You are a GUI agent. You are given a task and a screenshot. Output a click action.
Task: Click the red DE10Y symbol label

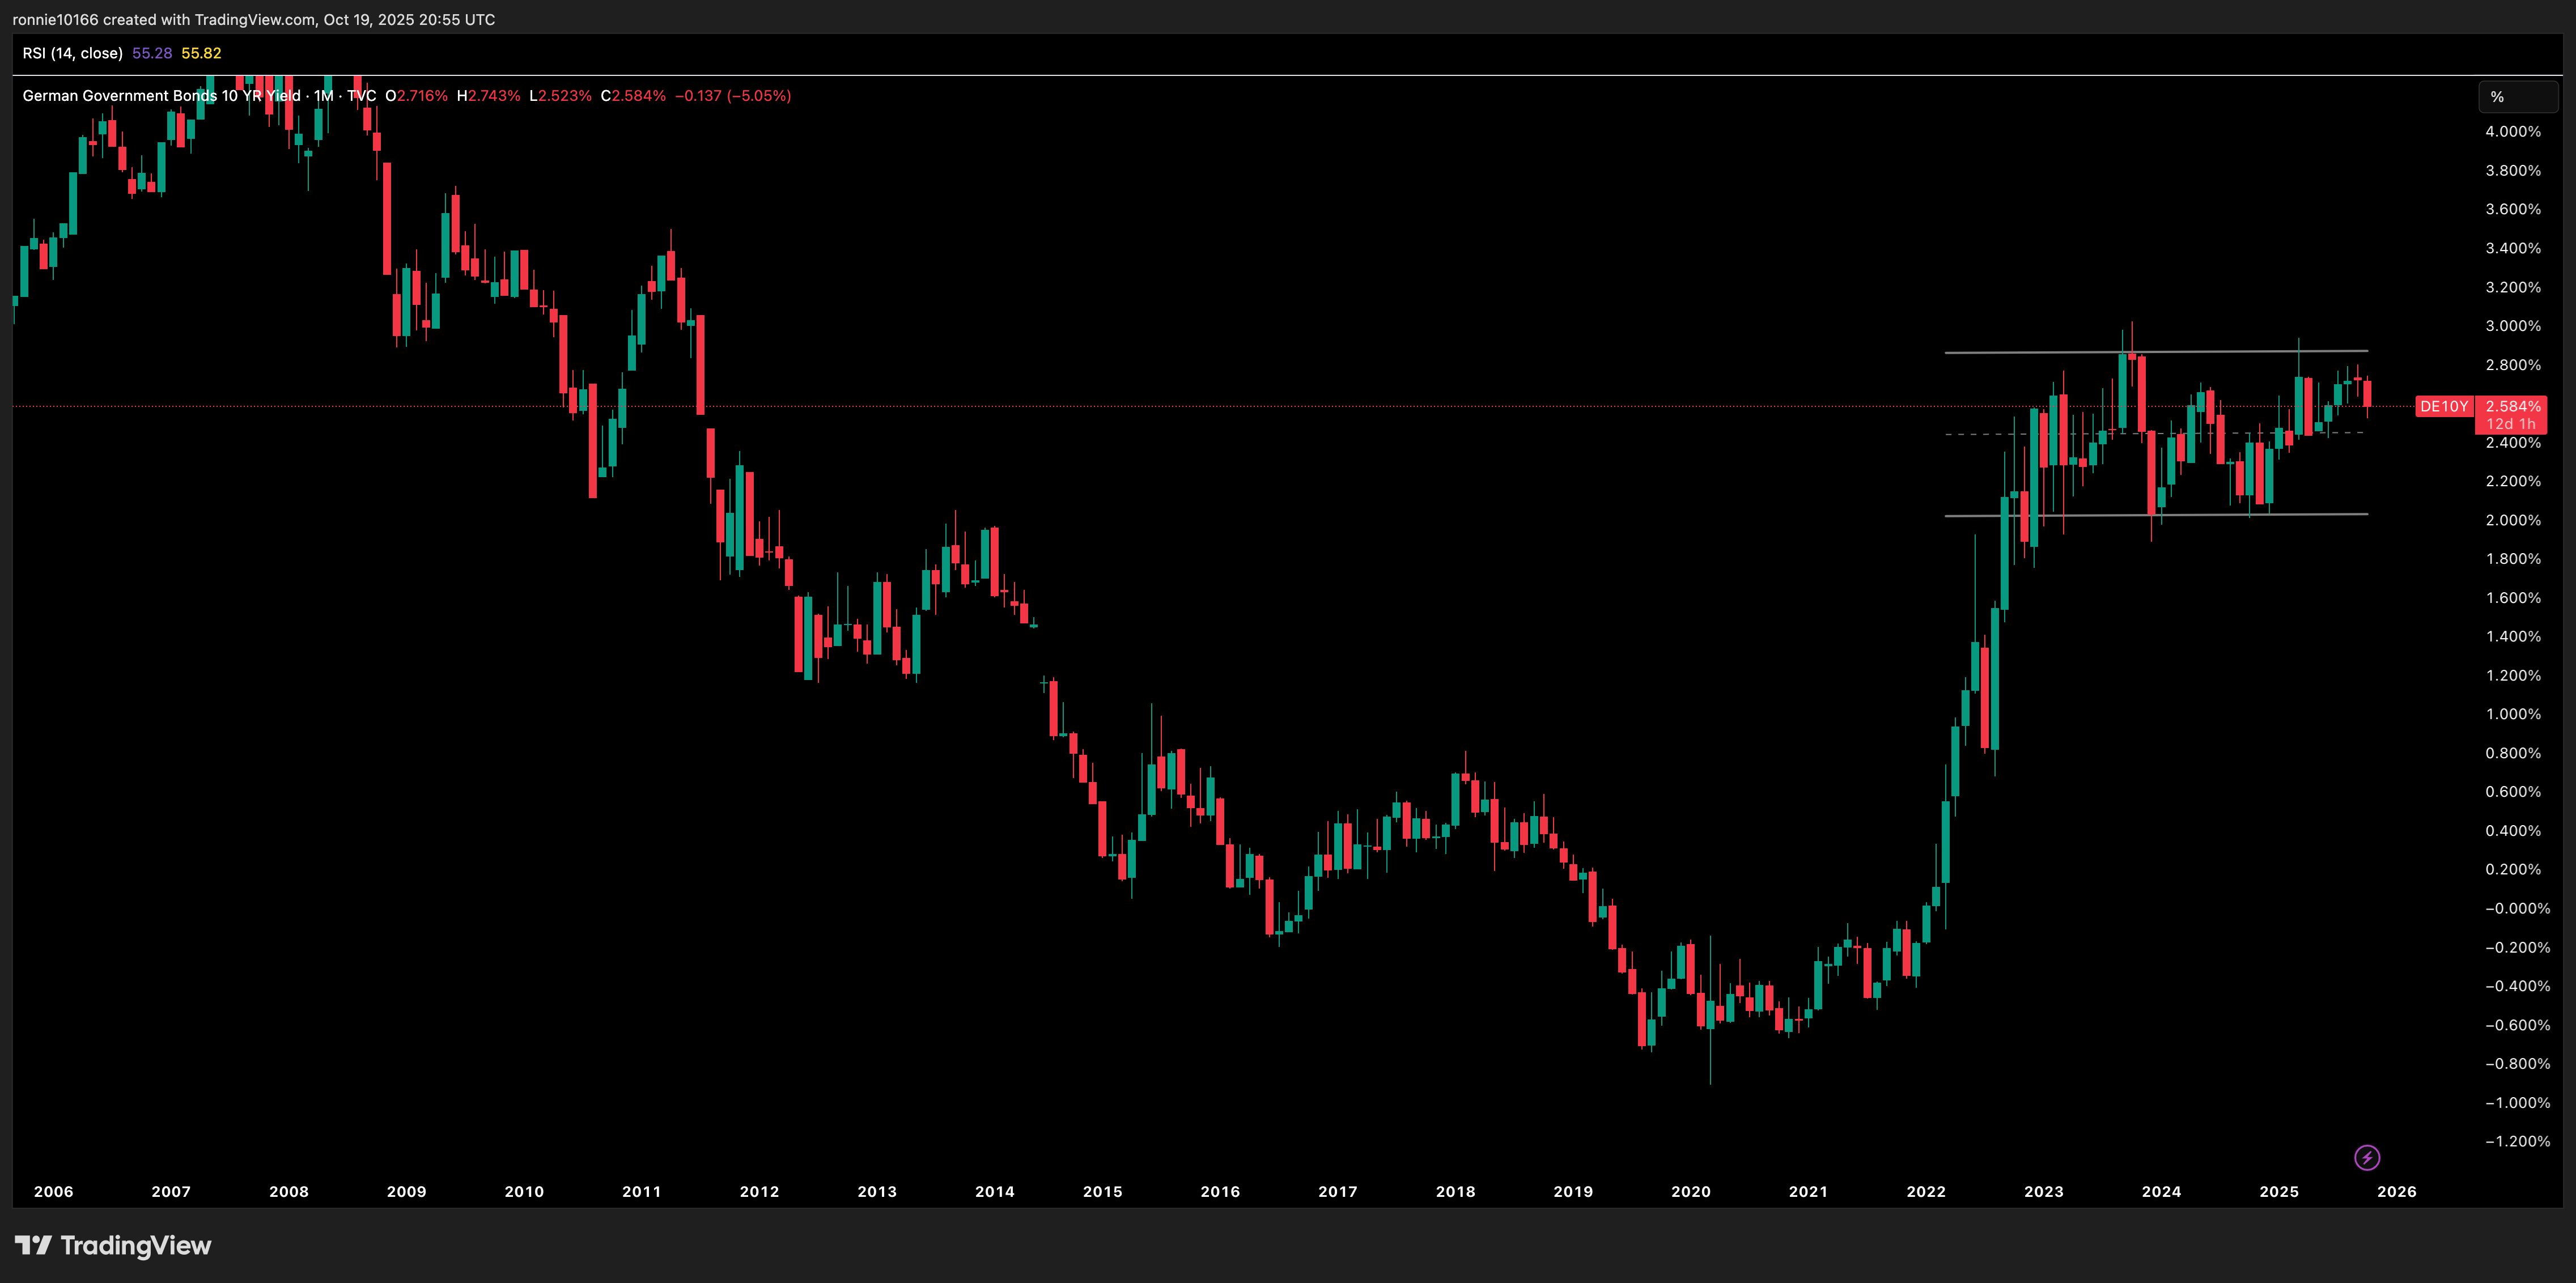pyautogui.click(x=2443, y=406)
